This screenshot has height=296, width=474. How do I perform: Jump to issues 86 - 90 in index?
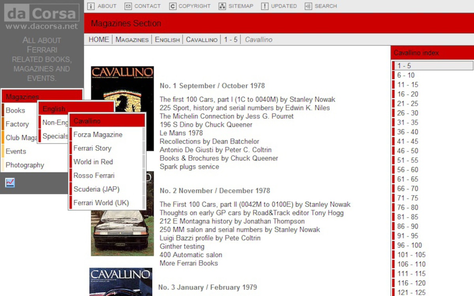433,227
